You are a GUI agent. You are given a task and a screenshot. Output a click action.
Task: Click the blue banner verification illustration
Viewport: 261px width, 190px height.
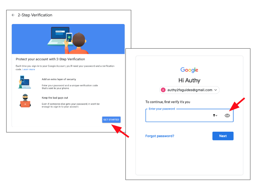tap(68, 39)
